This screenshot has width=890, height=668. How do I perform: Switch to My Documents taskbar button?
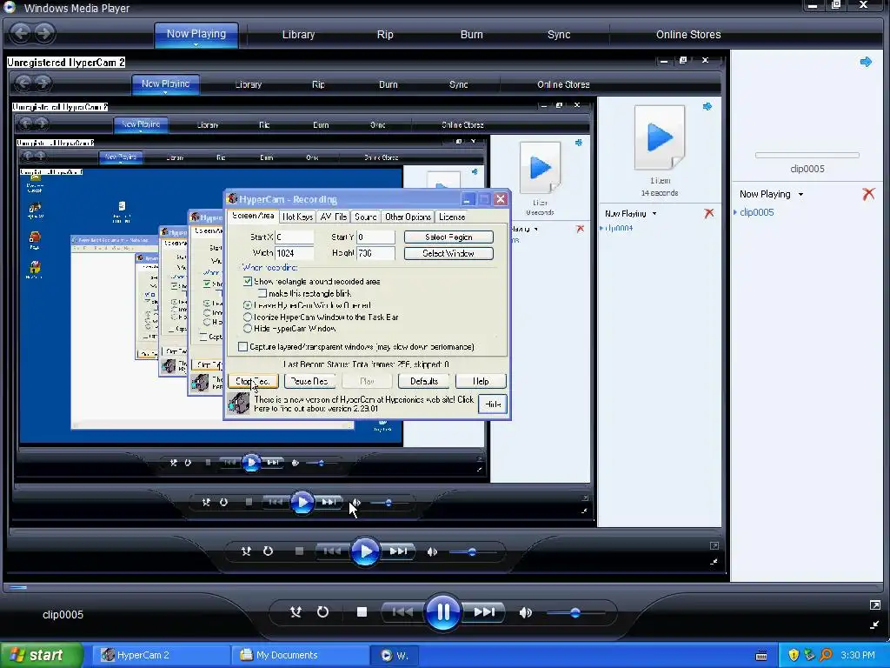click(x=301, y=655)
